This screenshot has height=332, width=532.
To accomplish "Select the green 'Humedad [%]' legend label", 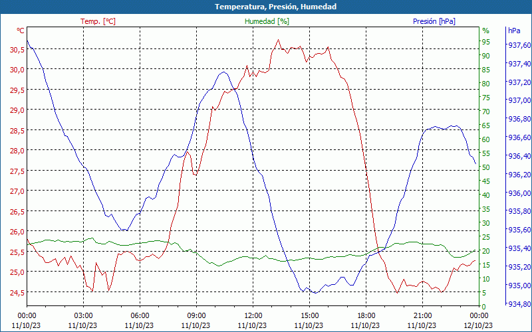I will coord(267,21).
